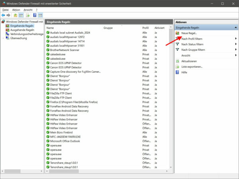Click green check icon of Capture One discovery rule

tap(48, 72)
